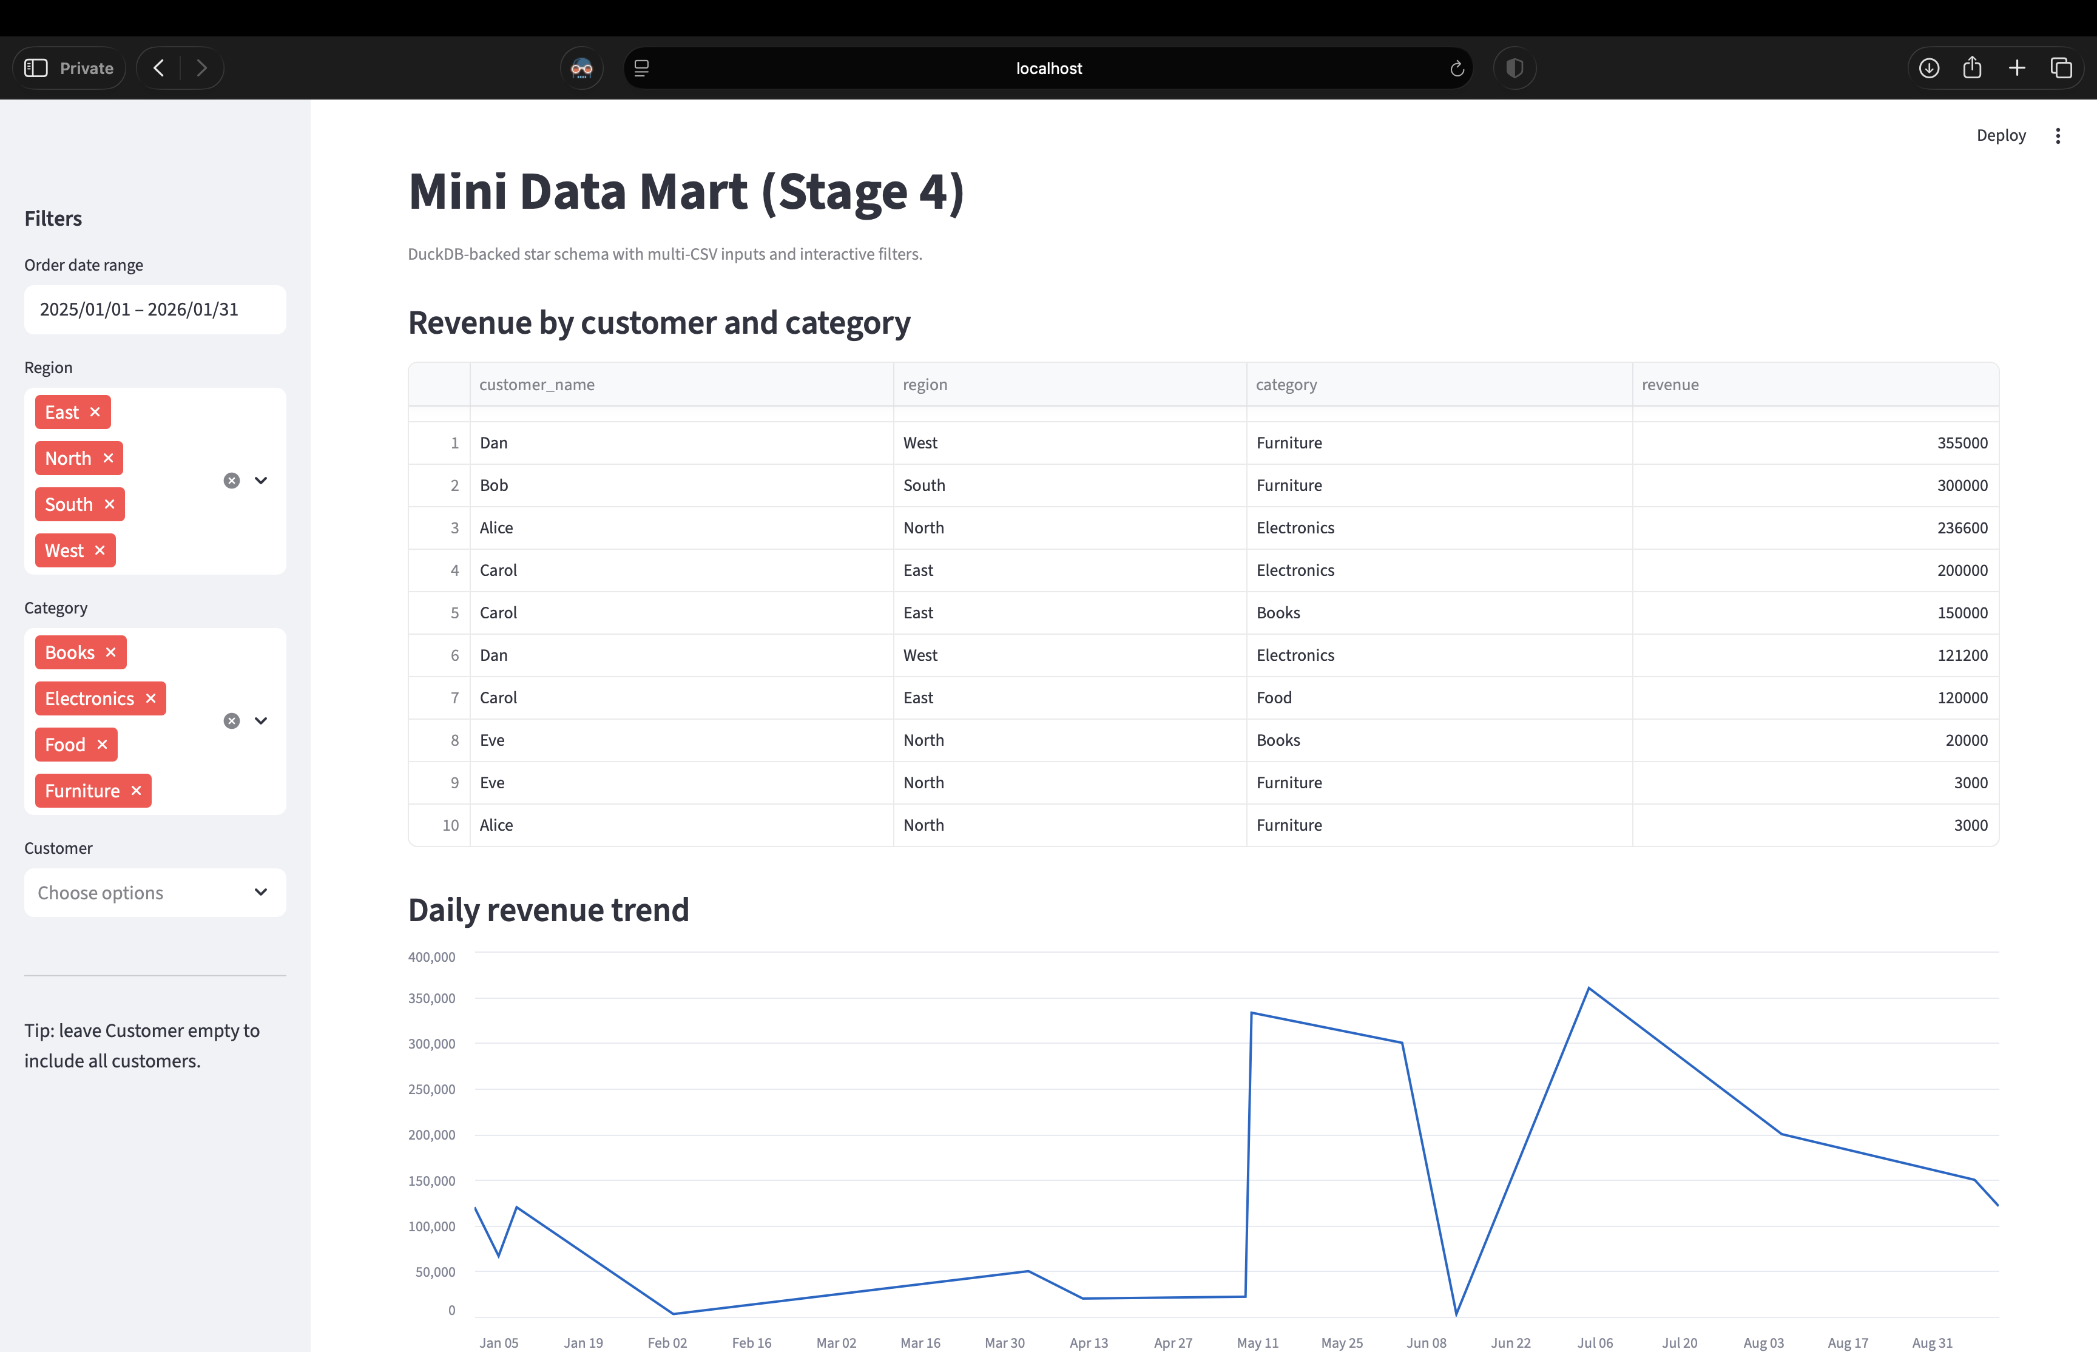Open a new browser tab
This screenshot has height=1352, width=2097.
tap(2016, 67)
